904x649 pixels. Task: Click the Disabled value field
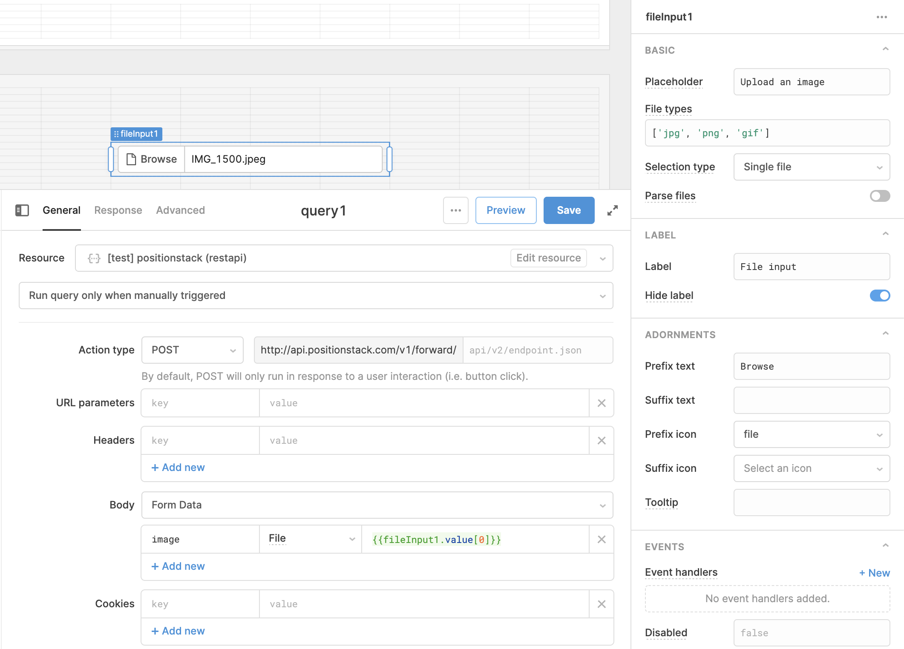coord(812,633)
